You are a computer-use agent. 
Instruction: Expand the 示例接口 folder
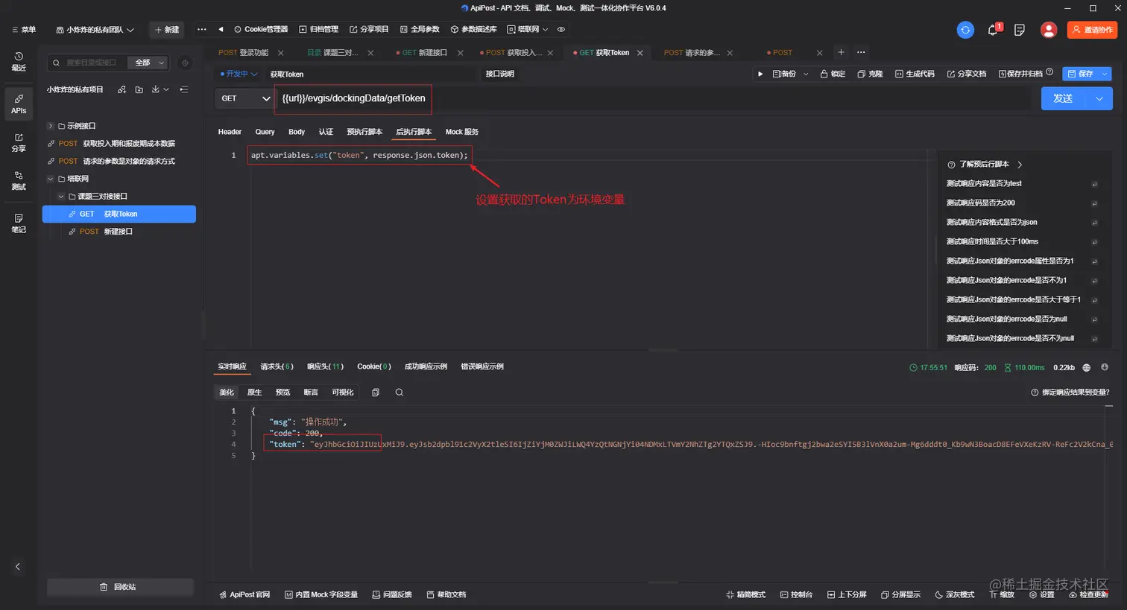(50, 126)
